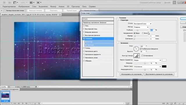Click Восстановить значения по умолчанию button
The image size is (186, 105).
point(159,74)
